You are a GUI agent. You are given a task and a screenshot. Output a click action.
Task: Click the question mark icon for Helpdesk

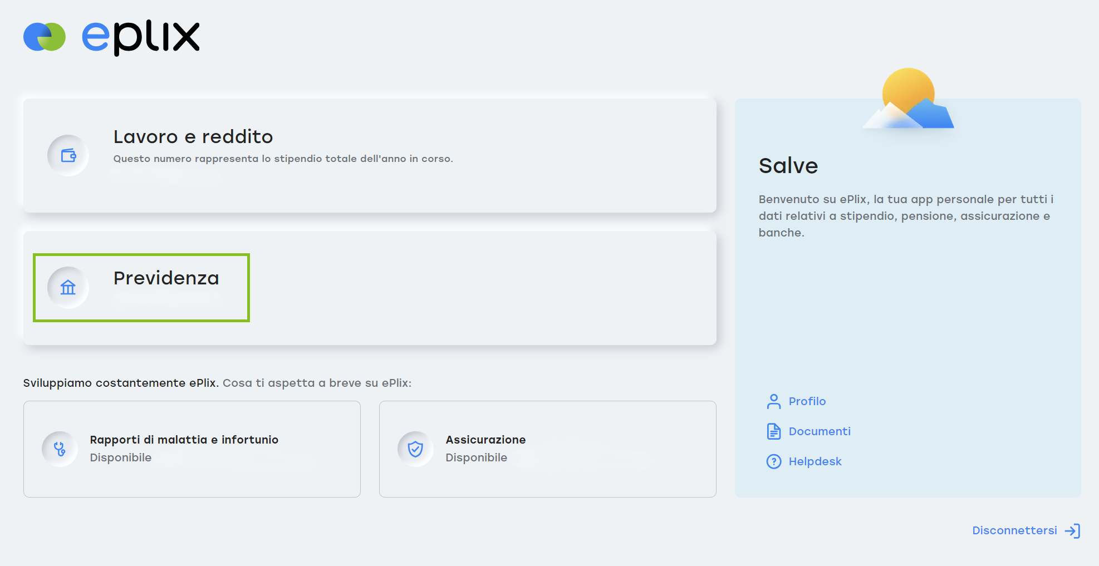pyautogui.click(x=773, y=461)
